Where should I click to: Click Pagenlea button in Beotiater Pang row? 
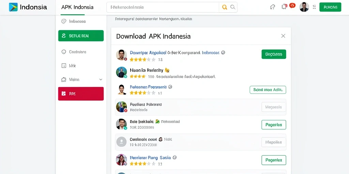274,160
